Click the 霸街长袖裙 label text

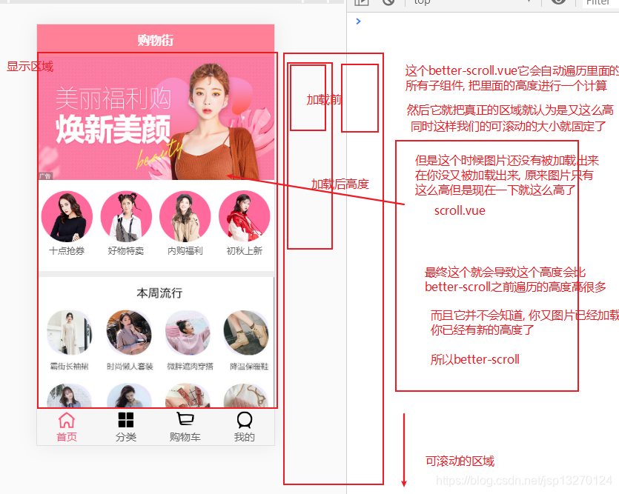(x=70, y=367)
